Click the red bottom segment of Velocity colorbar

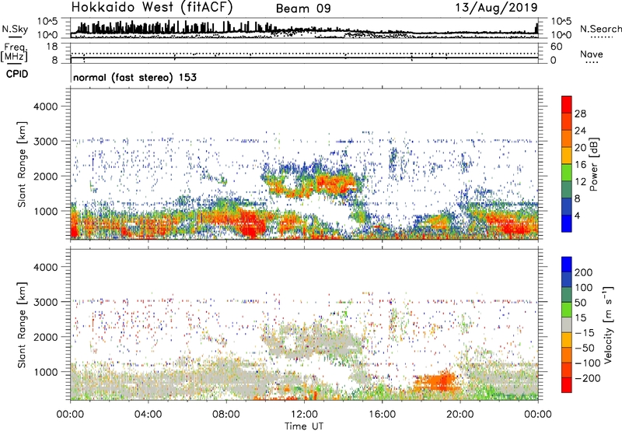point(567,385)
